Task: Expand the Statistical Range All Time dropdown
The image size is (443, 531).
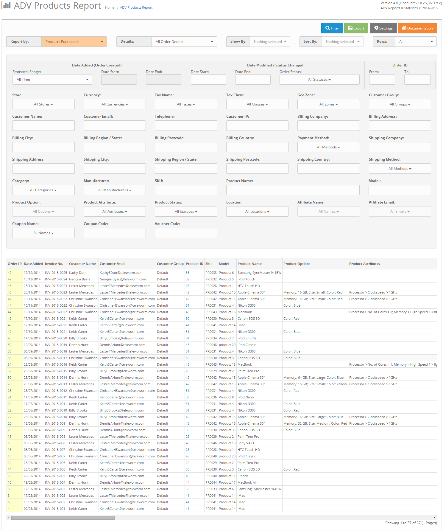Action: pos(52,80)
